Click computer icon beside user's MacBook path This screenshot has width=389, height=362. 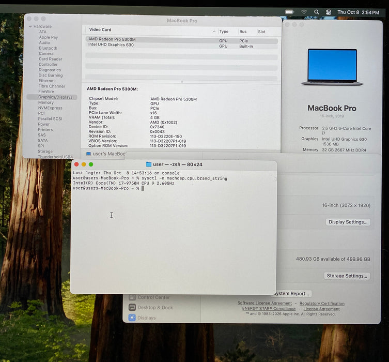pos(88,154)
